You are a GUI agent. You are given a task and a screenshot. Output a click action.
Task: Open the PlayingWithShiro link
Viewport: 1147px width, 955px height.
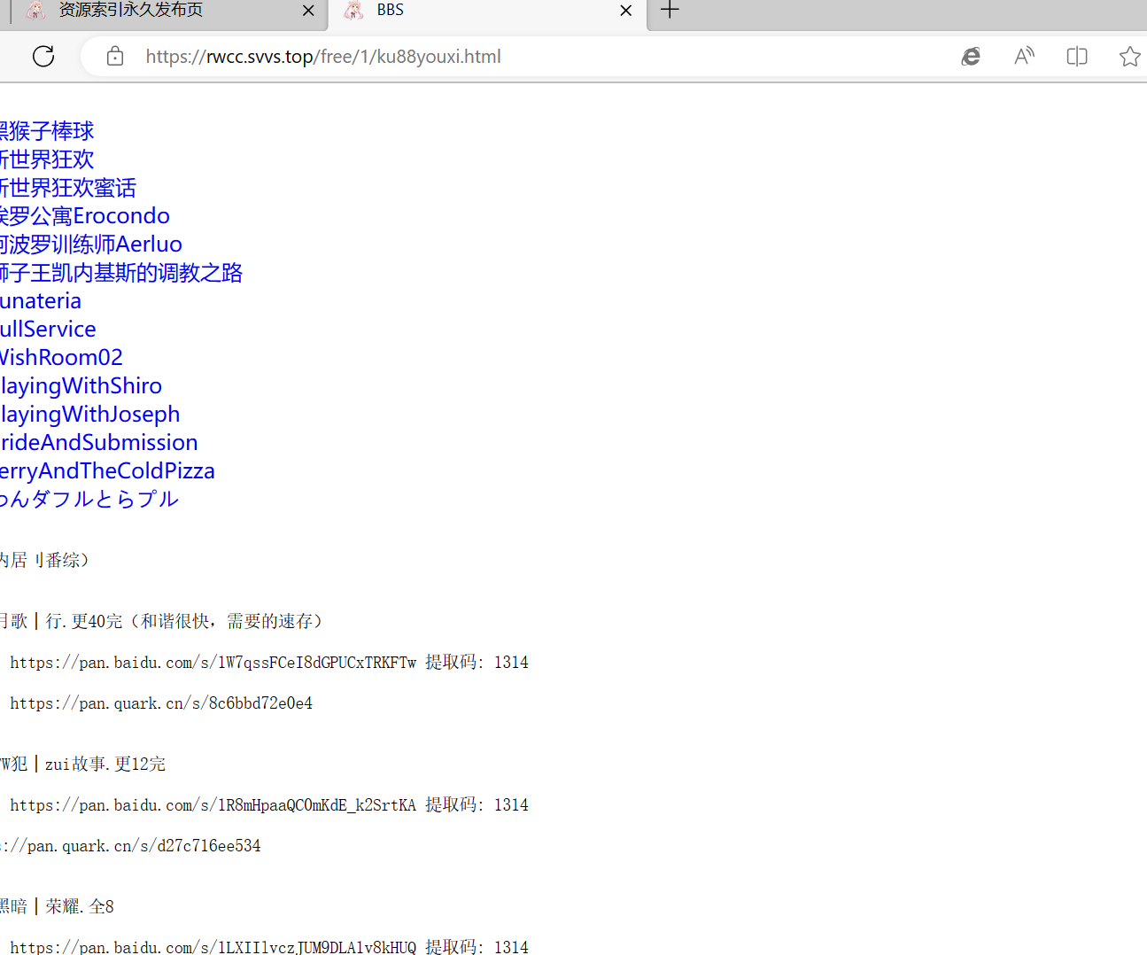(81, 386)
